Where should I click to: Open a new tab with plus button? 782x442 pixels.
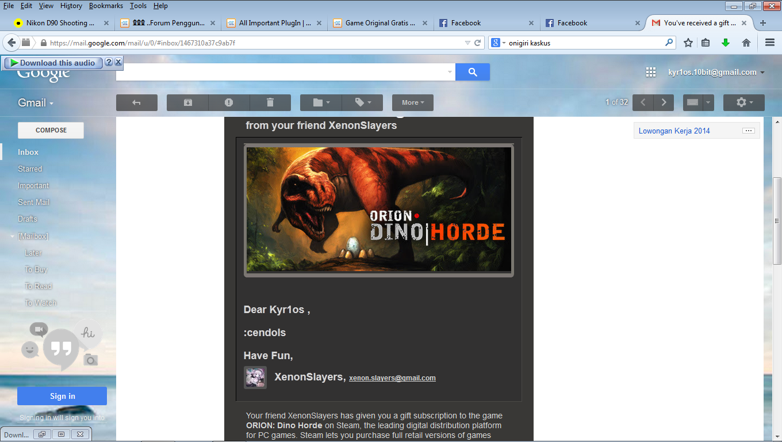pyautogui.click(x=763, y=23)
